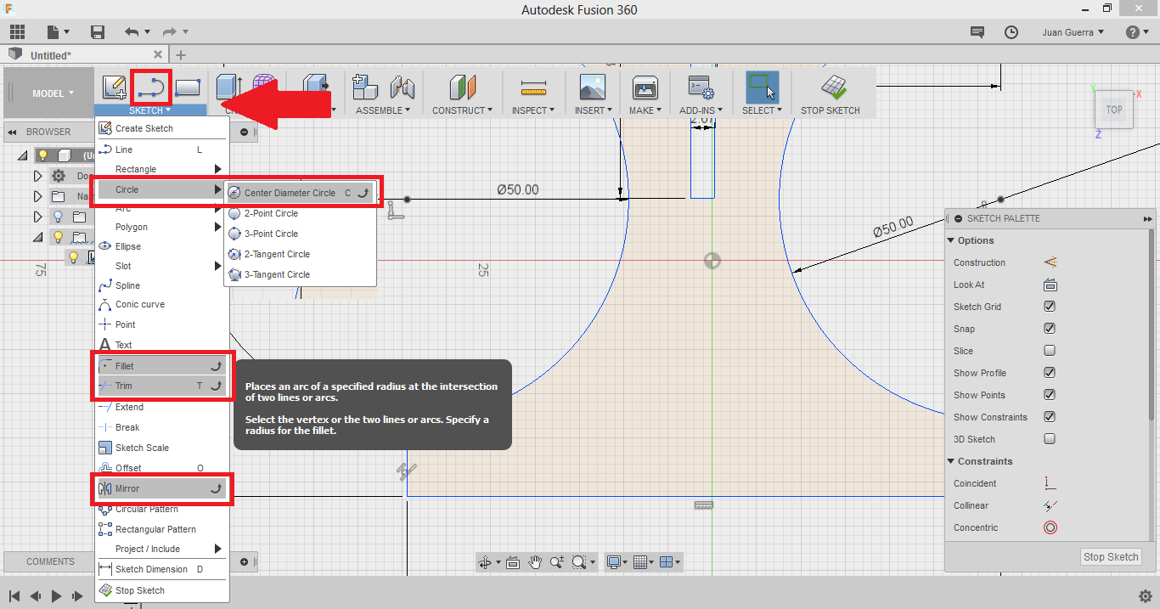Screen dimensions: 1160x609
Task: Open the SKETCH dropdown menu
Action: (x=150, y=110)
